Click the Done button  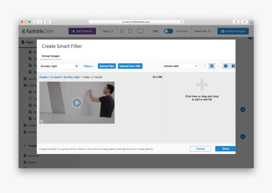(226, 149)
